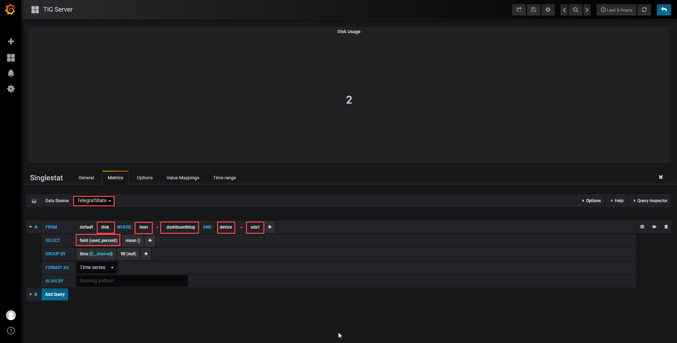Collapse query A toggle arrow
Image resolution: width=677 pixels, height=343 pixels.
click(x=30, y=227)
